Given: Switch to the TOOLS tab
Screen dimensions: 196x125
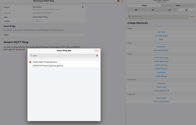Looking at the screenshot, I should 144,5.
